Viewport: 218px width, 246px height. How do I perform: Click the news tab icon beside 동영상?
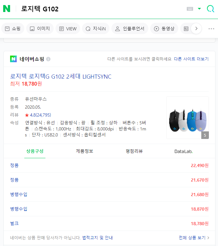[186, 28]
